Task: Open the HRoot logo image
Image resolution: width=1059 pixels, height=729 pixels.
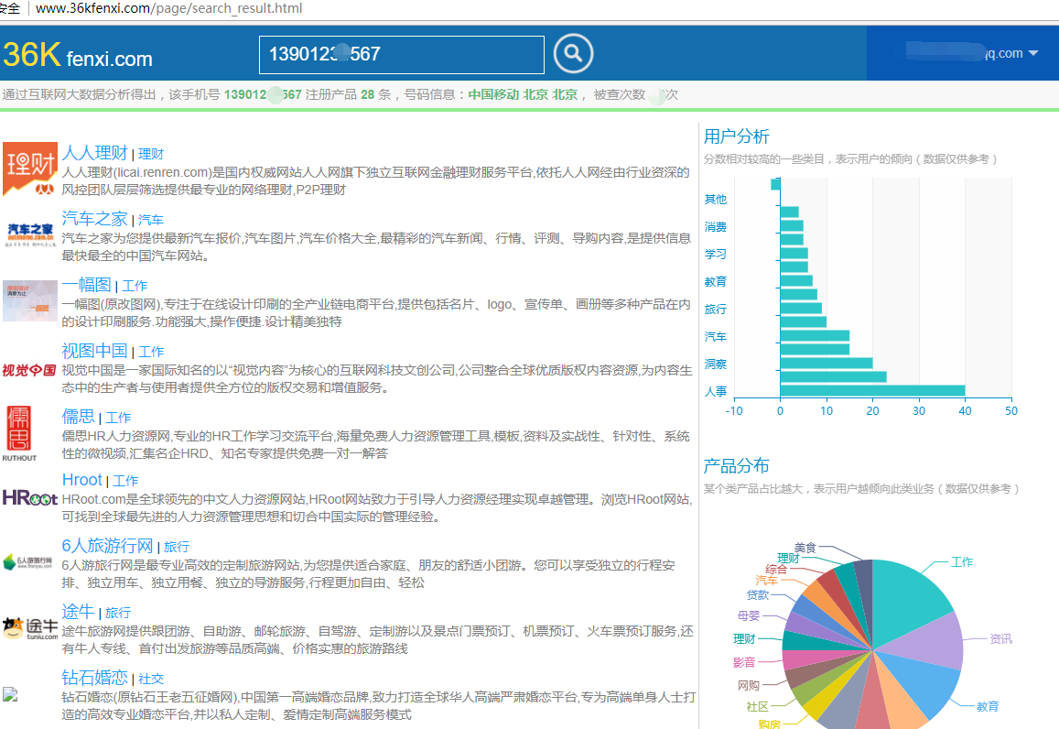Action: coord(29,498)
